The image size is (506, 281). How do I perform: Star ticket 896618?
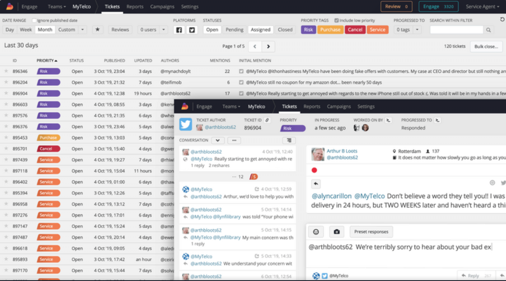[6, 248]
